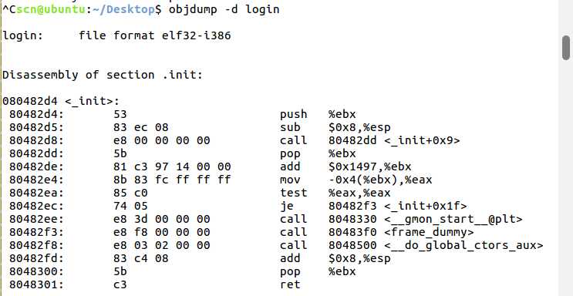Click hex bytes 81 c3 97 14 00 00
This screenshot has height=296, width=573.
pyautogui.click(x=173, y=166)
